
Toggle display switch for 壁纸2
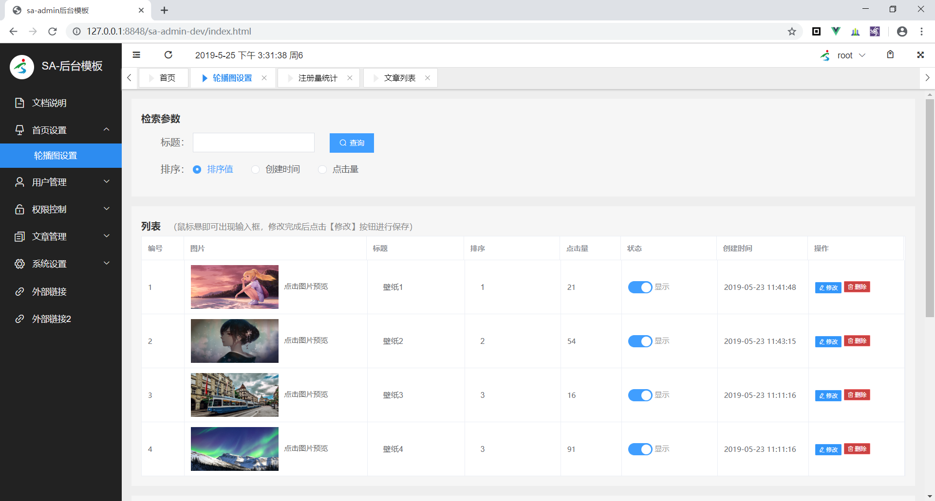pyautogui.click(x=640, y=341)
